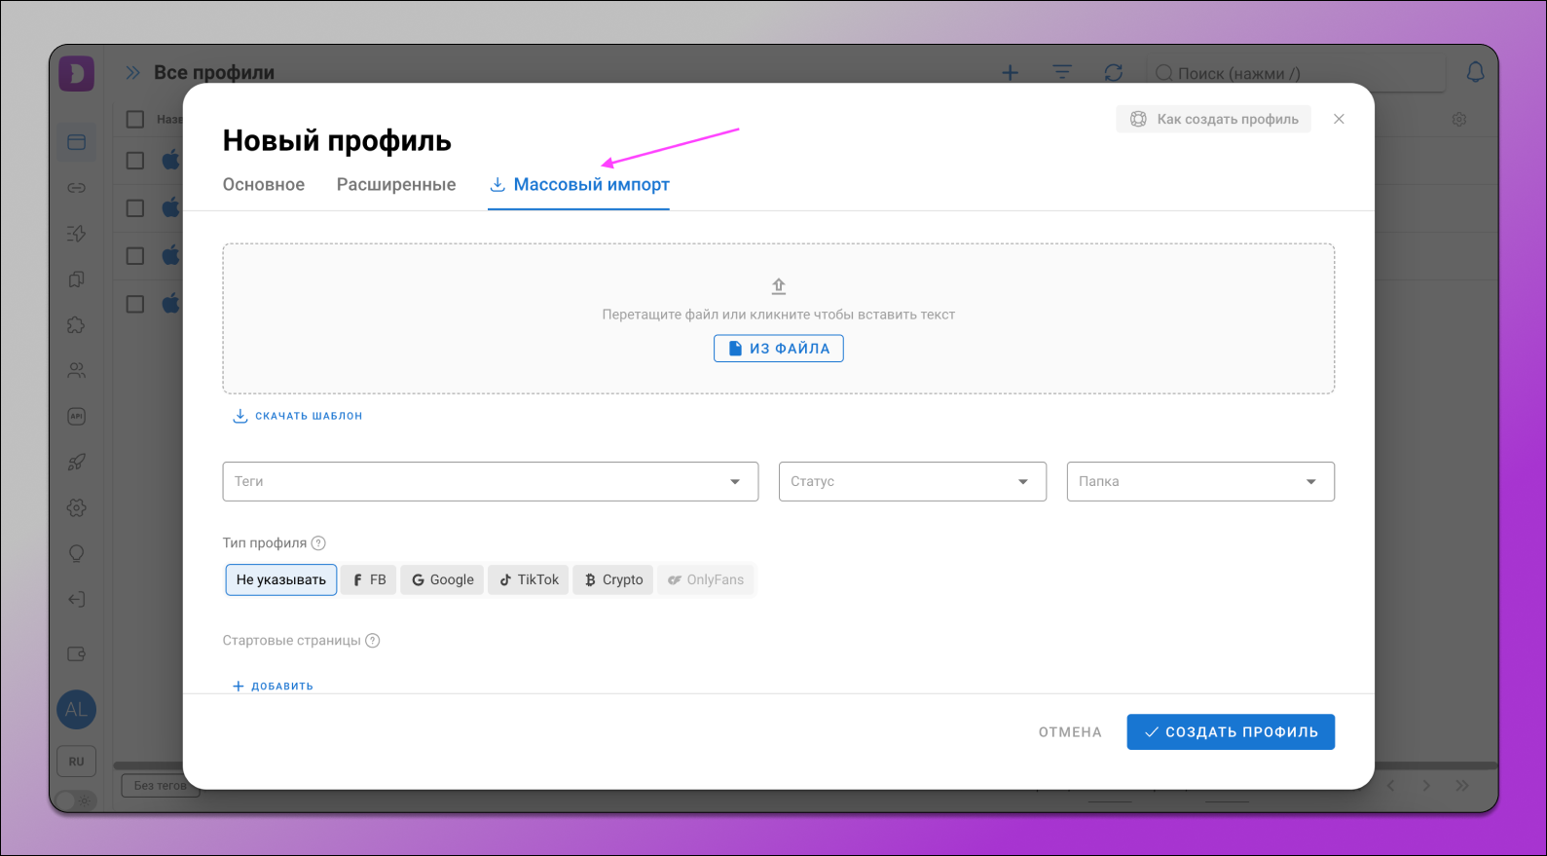Expand the Теги dropdown
This screenshot has height=856, width=1547.
490,481
